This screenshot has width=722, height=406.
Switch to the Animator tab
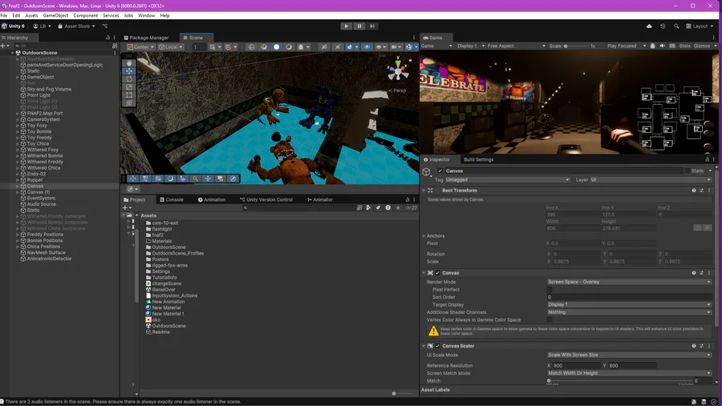point(320,199)
